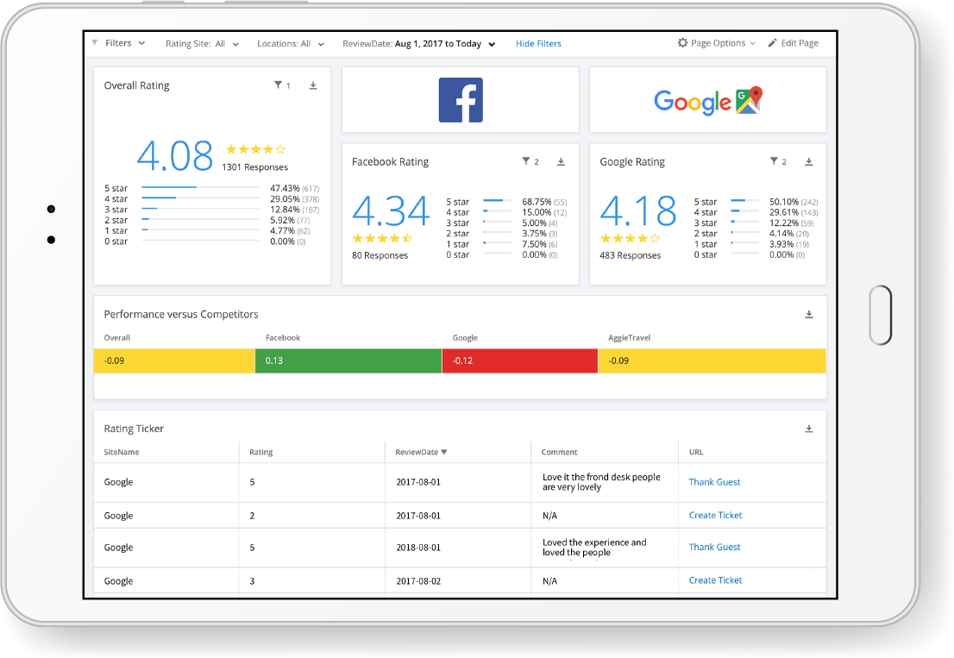Click the AggieTravel competitor label
The height and width of the screenshot is (658, 954).
(x=629, y=337)
